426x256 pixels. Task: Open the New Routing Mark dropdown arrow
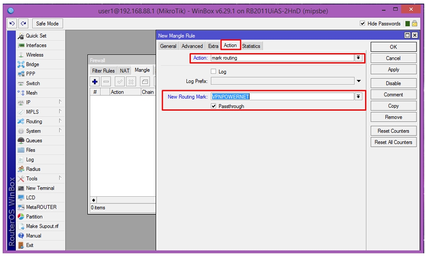pyautogui.click(x=359, y=97)
